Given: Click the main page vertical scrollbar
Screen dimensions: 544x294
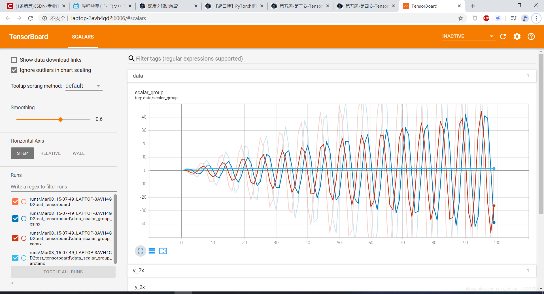Looking at the screenshot, I should pyautogui.click(x=541, y=133).
